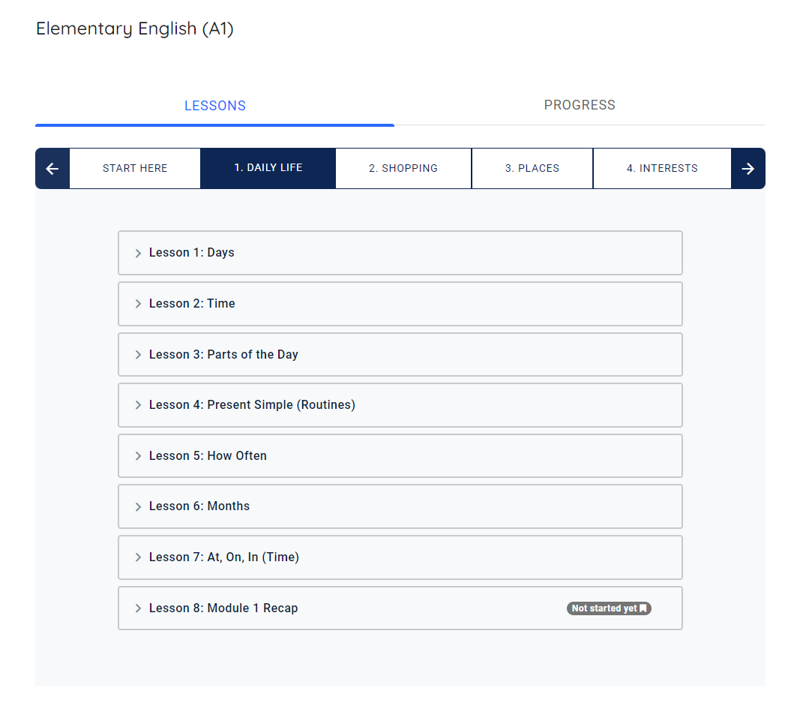
Task: Click the right arrow to see more modules
Action: [748, 168]
